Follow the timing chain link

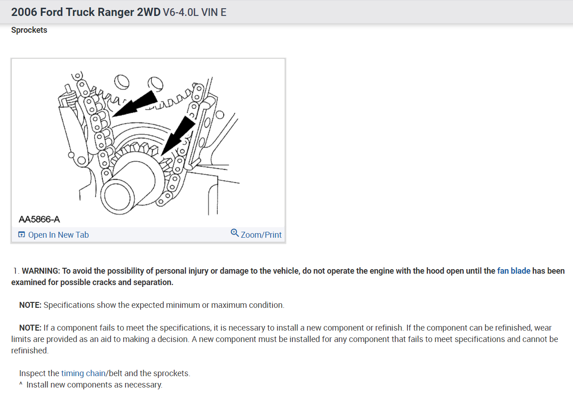(x=83, y=373)
